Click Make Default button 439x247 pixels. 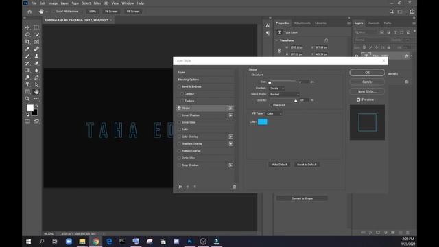point(279,165)
